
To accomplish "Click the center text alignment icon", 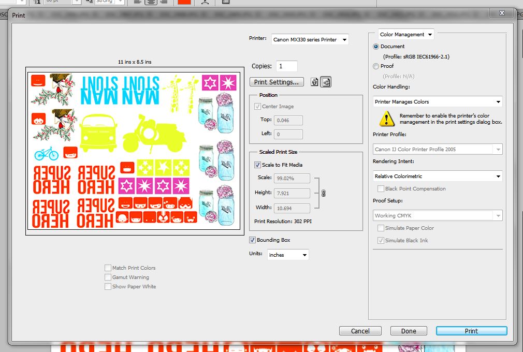I will [151, 2].
